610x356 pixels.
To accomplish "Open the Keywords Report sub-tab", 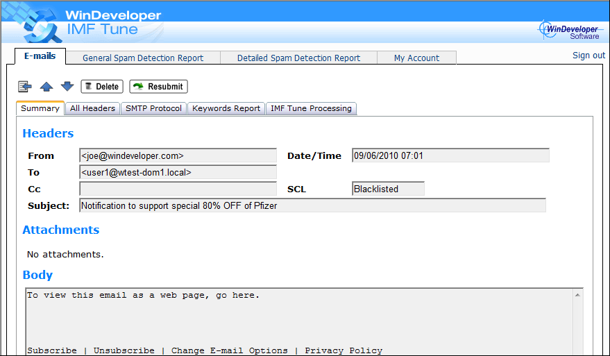I will pos(226,108).
